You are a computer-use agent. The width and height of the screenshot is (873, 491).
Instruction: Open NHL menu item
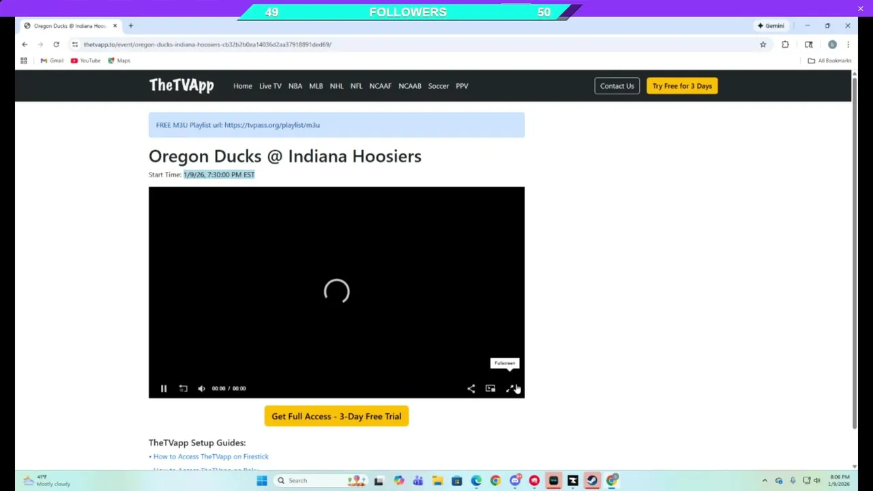click(x=337, y=86)
